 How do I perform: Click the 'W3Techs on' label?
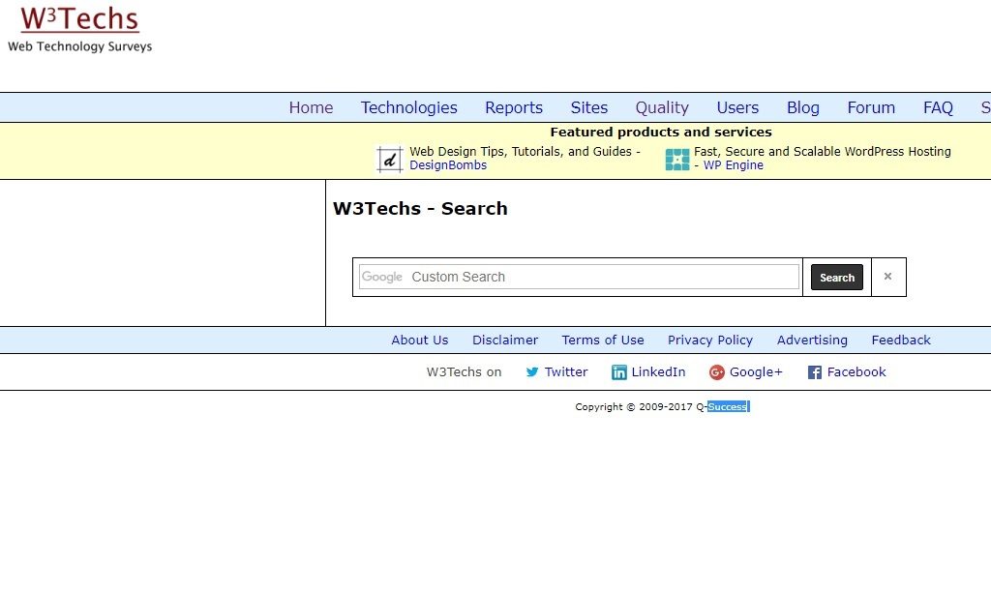pyautogui.click(x=464, y=372)
